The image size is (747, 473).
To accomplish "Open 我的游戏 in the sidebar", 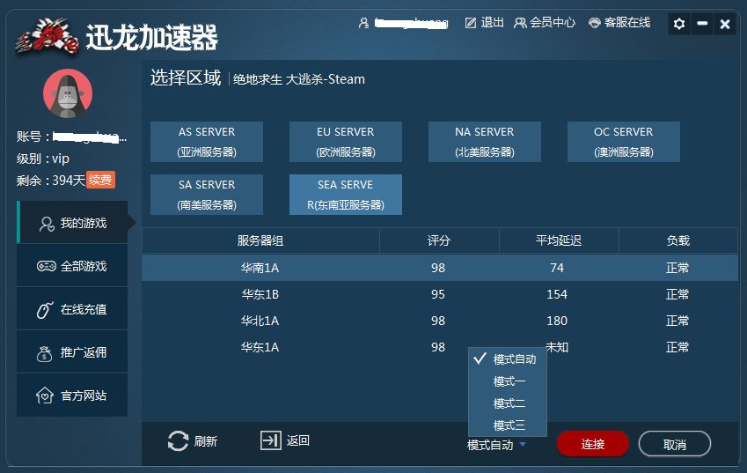I will pyautogui.click(x=72, y=223).
